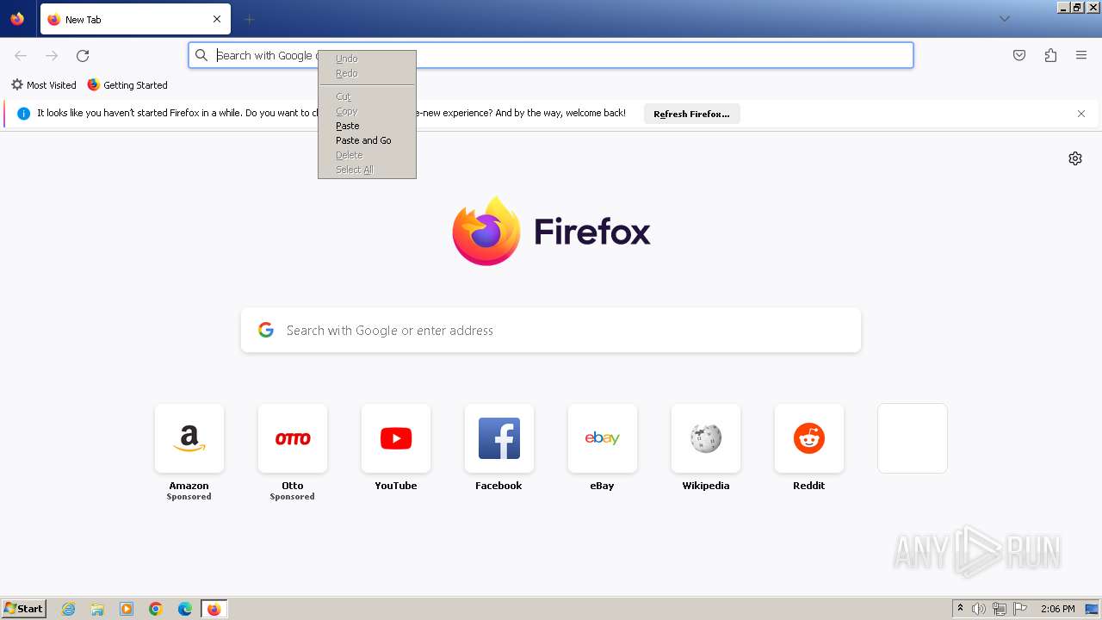Dismiss the refresh notification bar
Viewport: 1102px width, 620px height.
[x=1081, y=114]
